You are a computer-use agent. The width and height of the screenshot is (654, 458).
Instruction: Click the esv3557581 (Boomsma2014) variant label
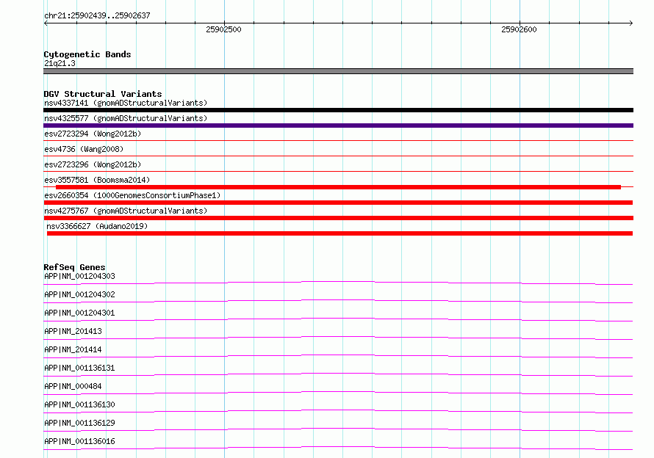coord(97,180)
